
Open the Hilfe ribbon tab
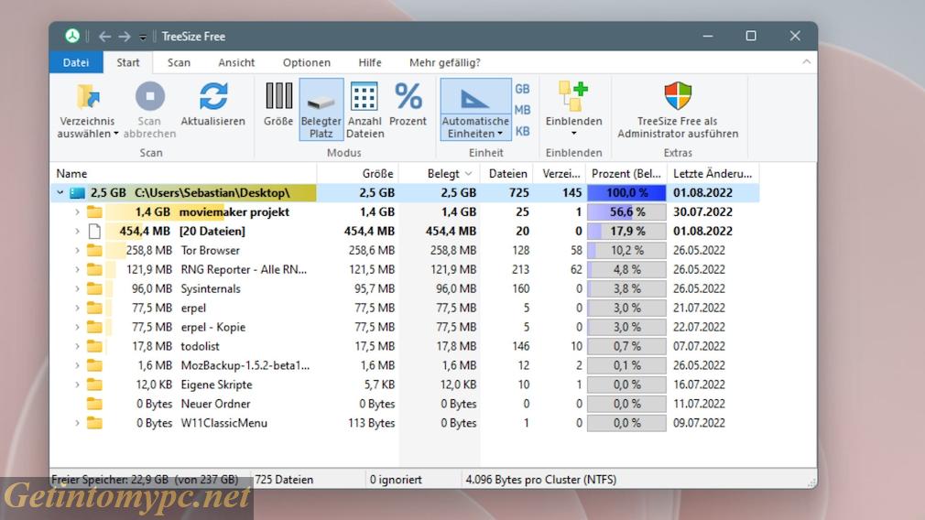click(370, 62)
